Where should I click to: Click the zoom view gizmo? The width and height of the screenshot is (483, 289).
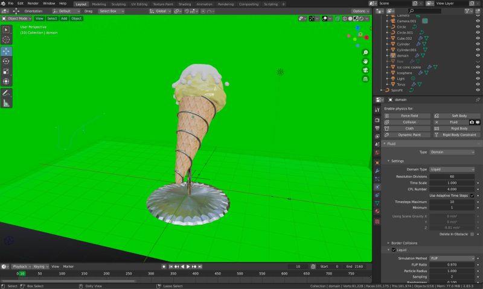click(x=365, y=52)
